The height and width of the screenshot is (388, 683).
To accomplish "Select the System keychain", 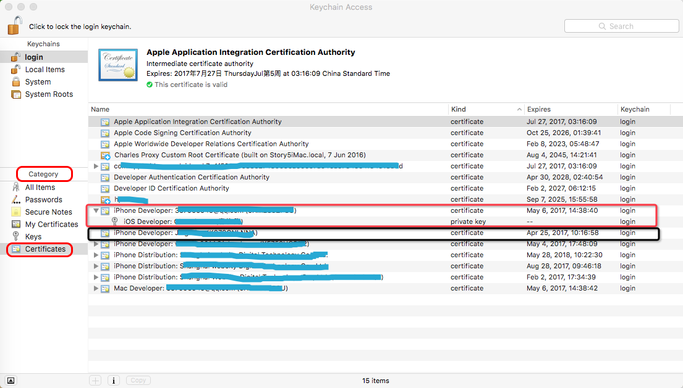I will pos(43,81).
